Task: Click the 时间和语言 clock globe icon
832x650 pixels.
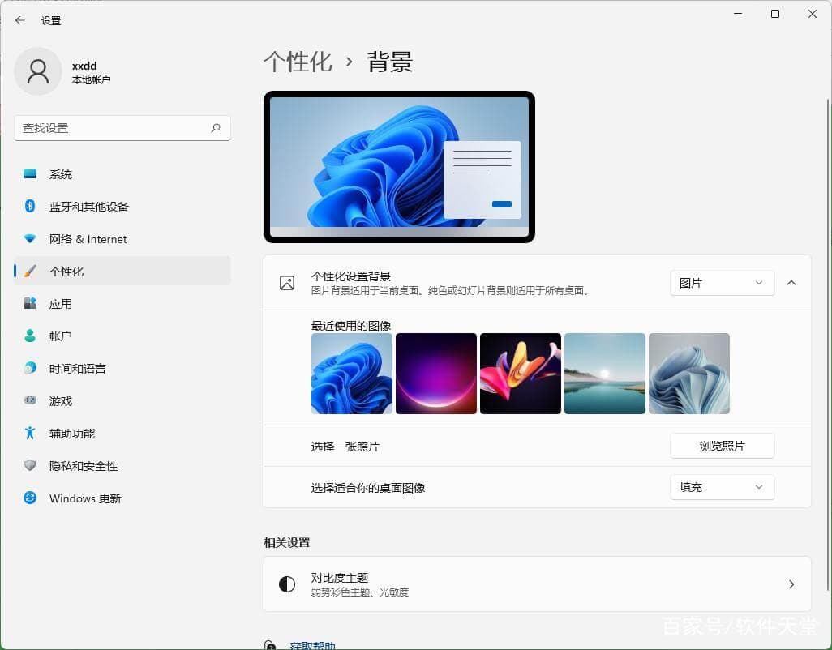Action: pyautogui.click(x=30, y=368)
